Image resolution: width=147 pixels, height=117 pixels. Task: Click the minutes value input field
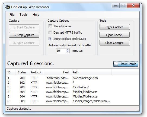tap(61, 51)
